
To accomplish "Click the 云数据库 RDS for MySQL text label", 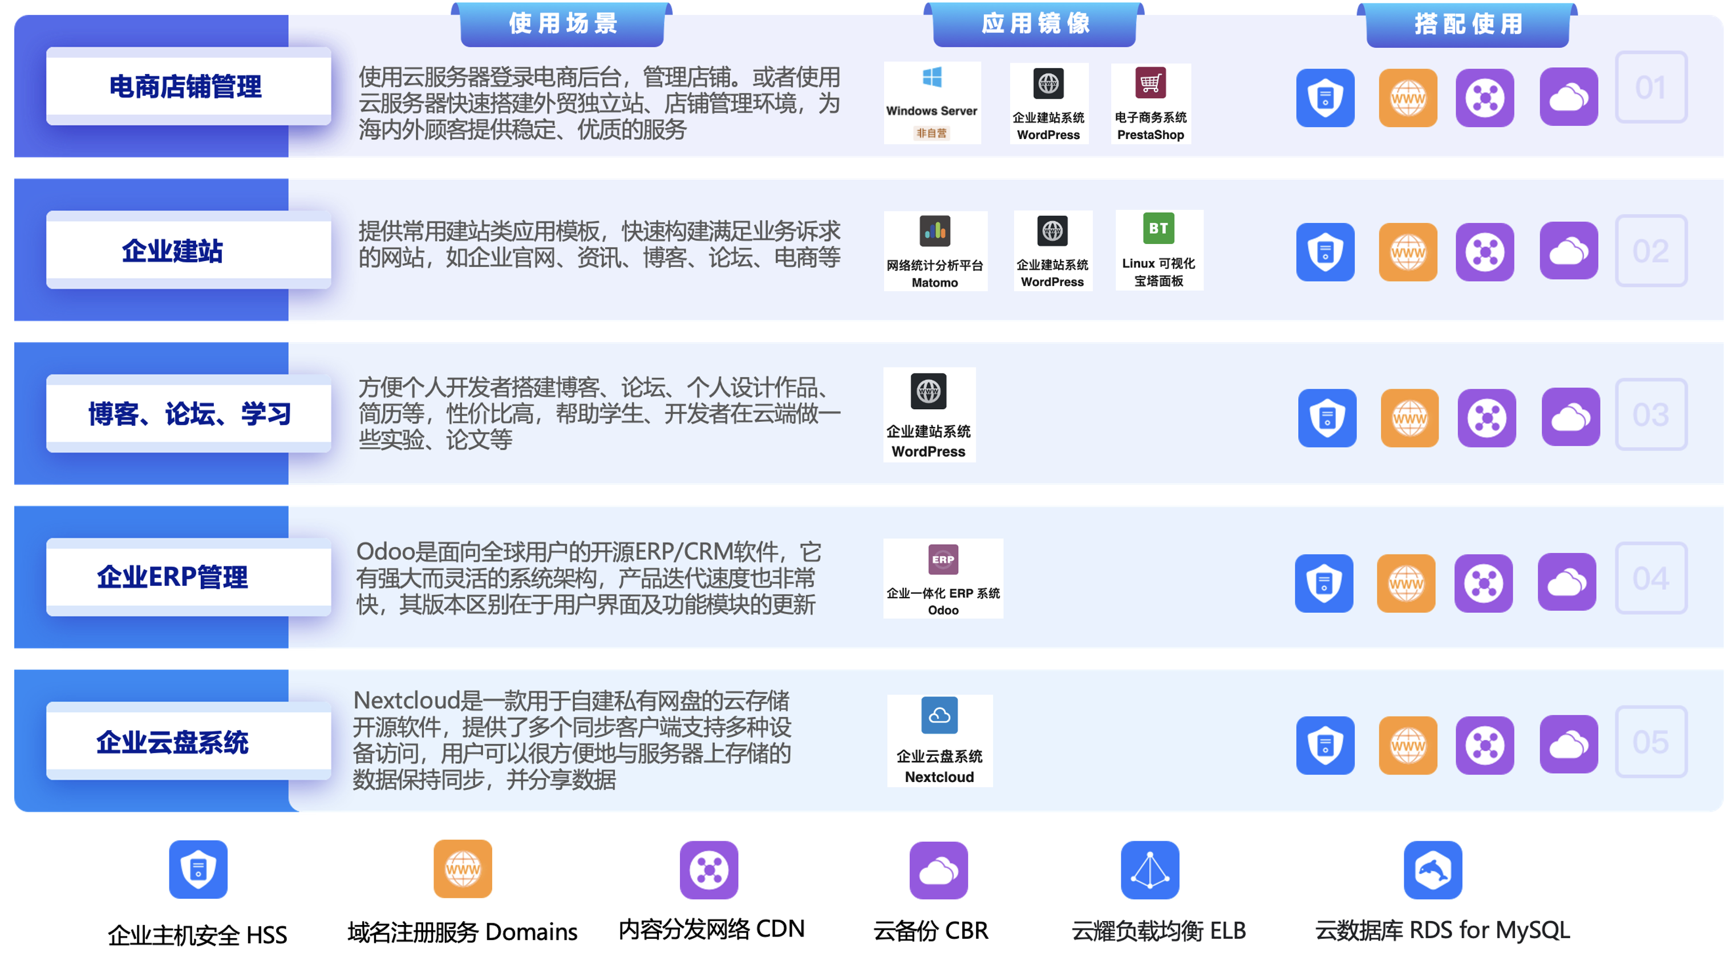I will pyautogui.click(x=1443, y=930).
